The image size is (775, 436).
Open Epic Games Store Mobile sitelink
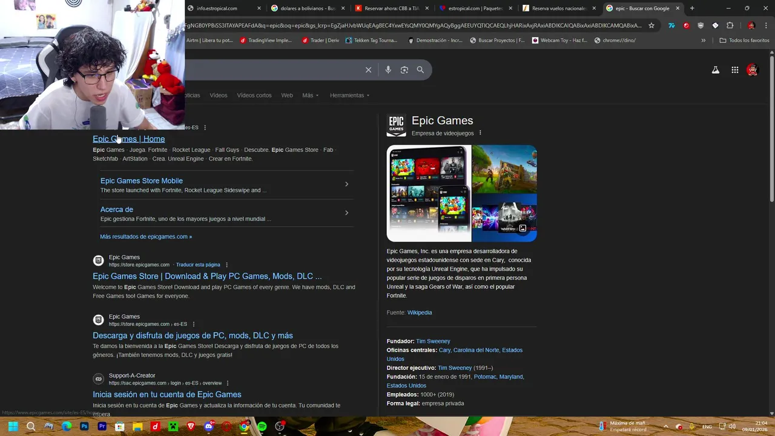tap(142, 180)
